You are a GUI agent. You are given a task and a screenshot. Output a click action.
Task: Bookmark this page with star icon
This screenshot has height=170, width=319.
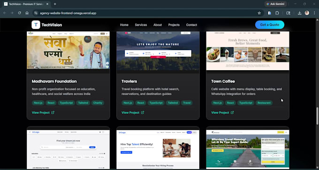[259, 13]
